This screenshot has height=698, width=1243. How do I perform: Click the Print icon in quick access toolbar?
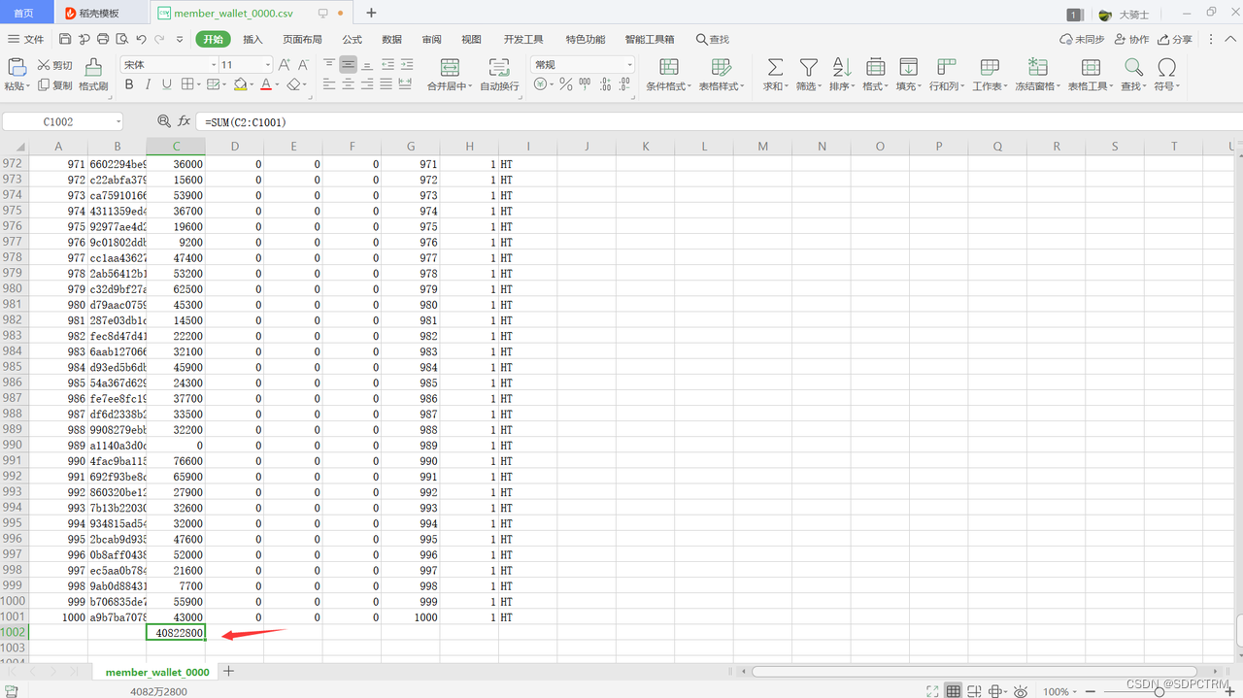click(103, 39)
